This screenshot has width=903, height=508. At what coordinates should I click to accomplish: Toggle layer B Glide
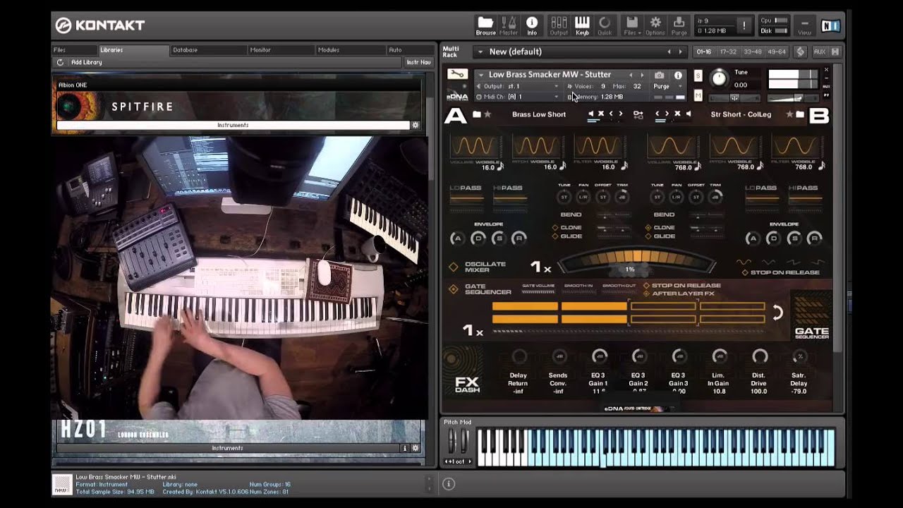click(648, 236)
